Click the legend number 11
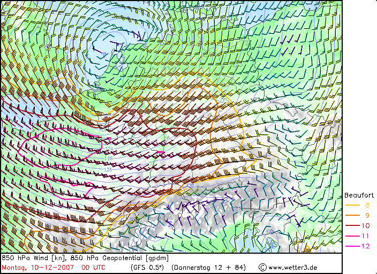 [x=365, y=236]
